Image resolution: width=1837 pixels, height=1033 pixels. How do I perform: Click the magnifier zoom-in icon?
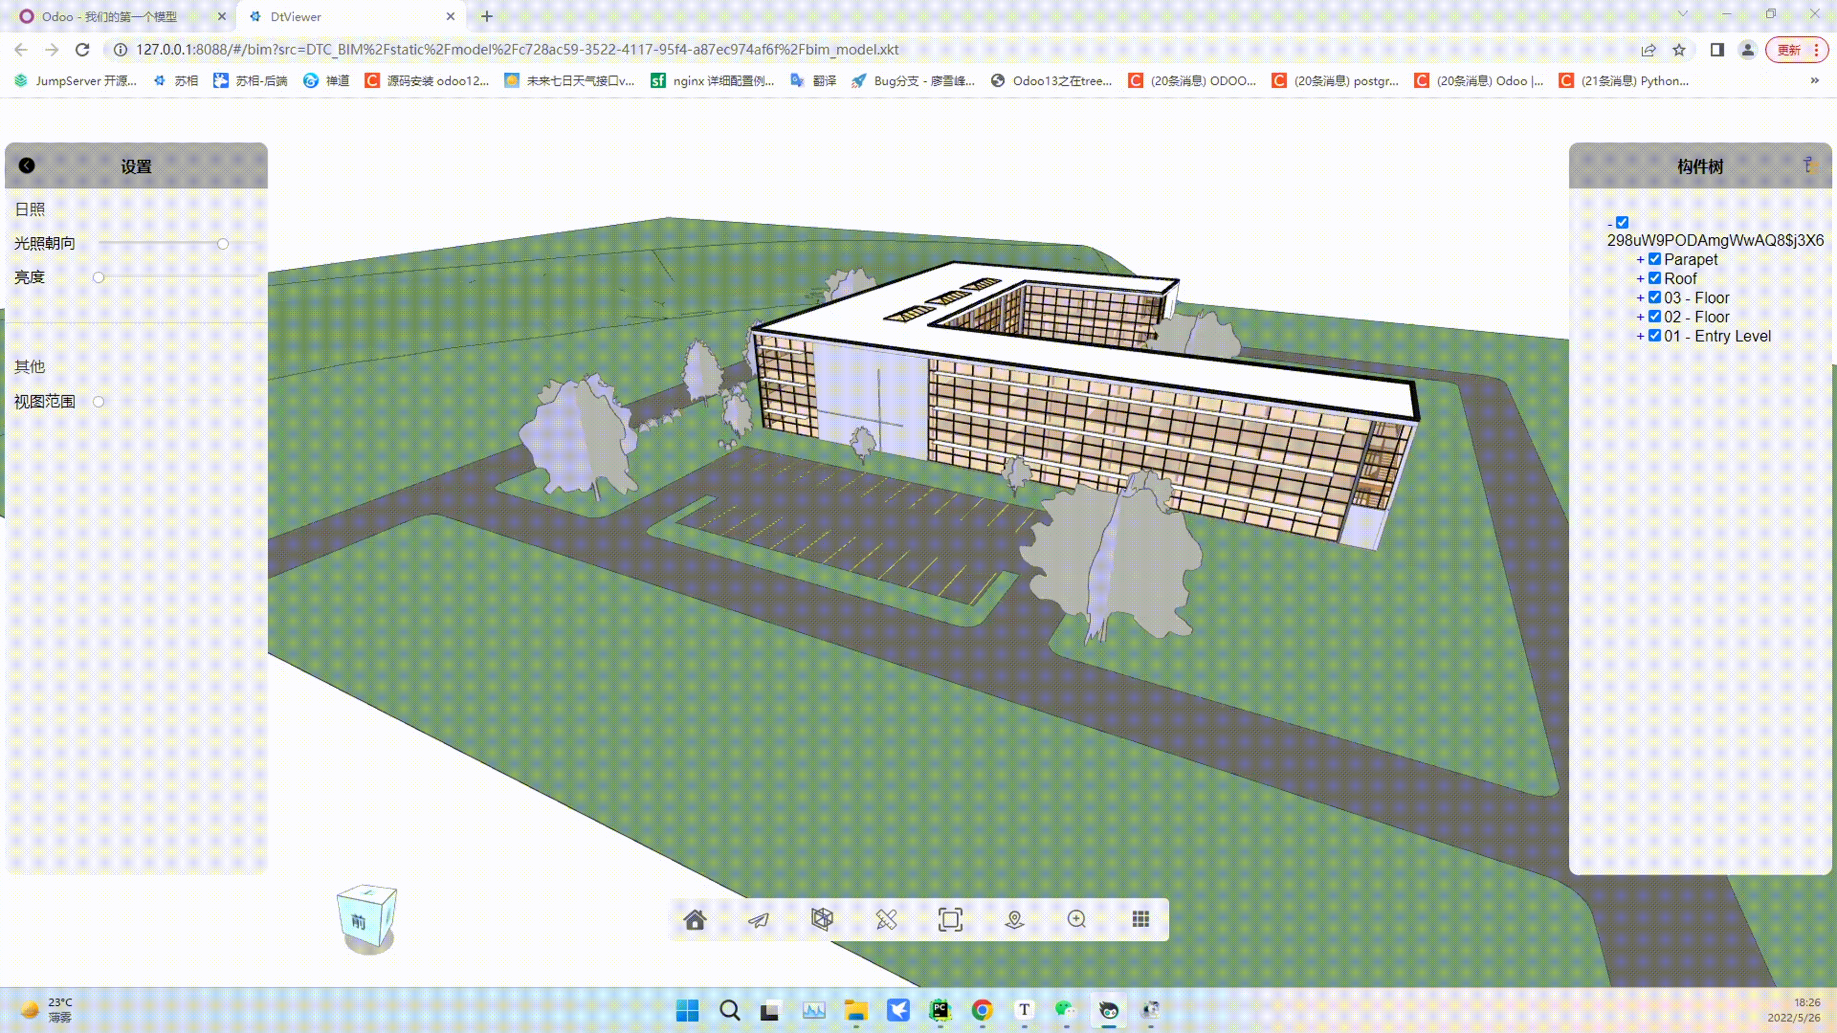point(1077,920)
